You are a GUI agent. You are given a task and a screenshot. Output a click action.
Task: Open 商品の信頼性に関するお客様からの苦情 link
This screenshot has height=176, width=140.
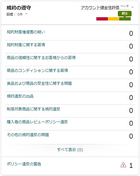[x=41, y=58]
